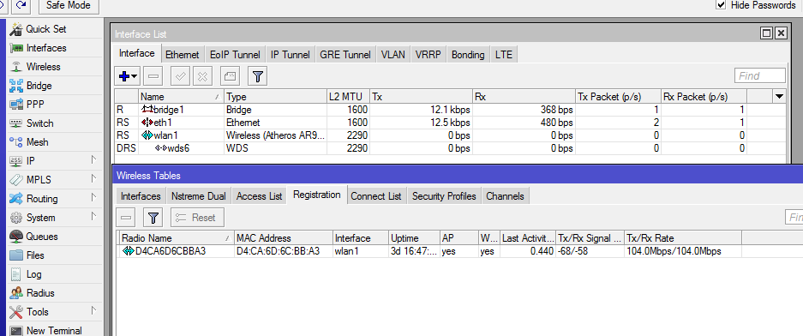Open the Mesh menu icon
The image size is (803, 336).
pyautogui.click(x=17, y=142)
